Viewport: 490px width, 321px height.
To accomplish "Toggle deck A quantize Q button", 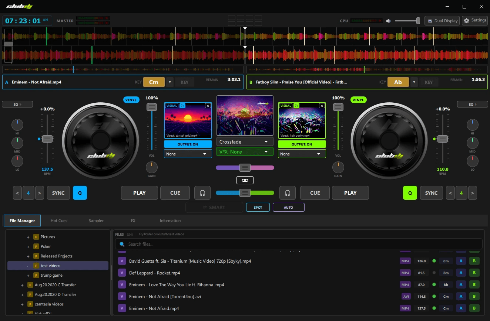I will pyautogui.click(x=80, y=193).
